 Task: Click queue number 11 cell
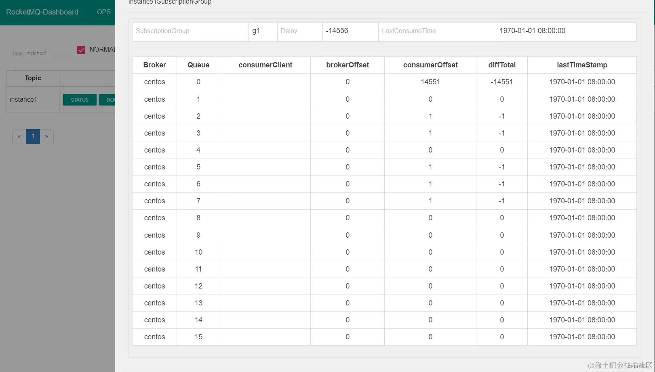pyautogui.click(x=198, y=269)
